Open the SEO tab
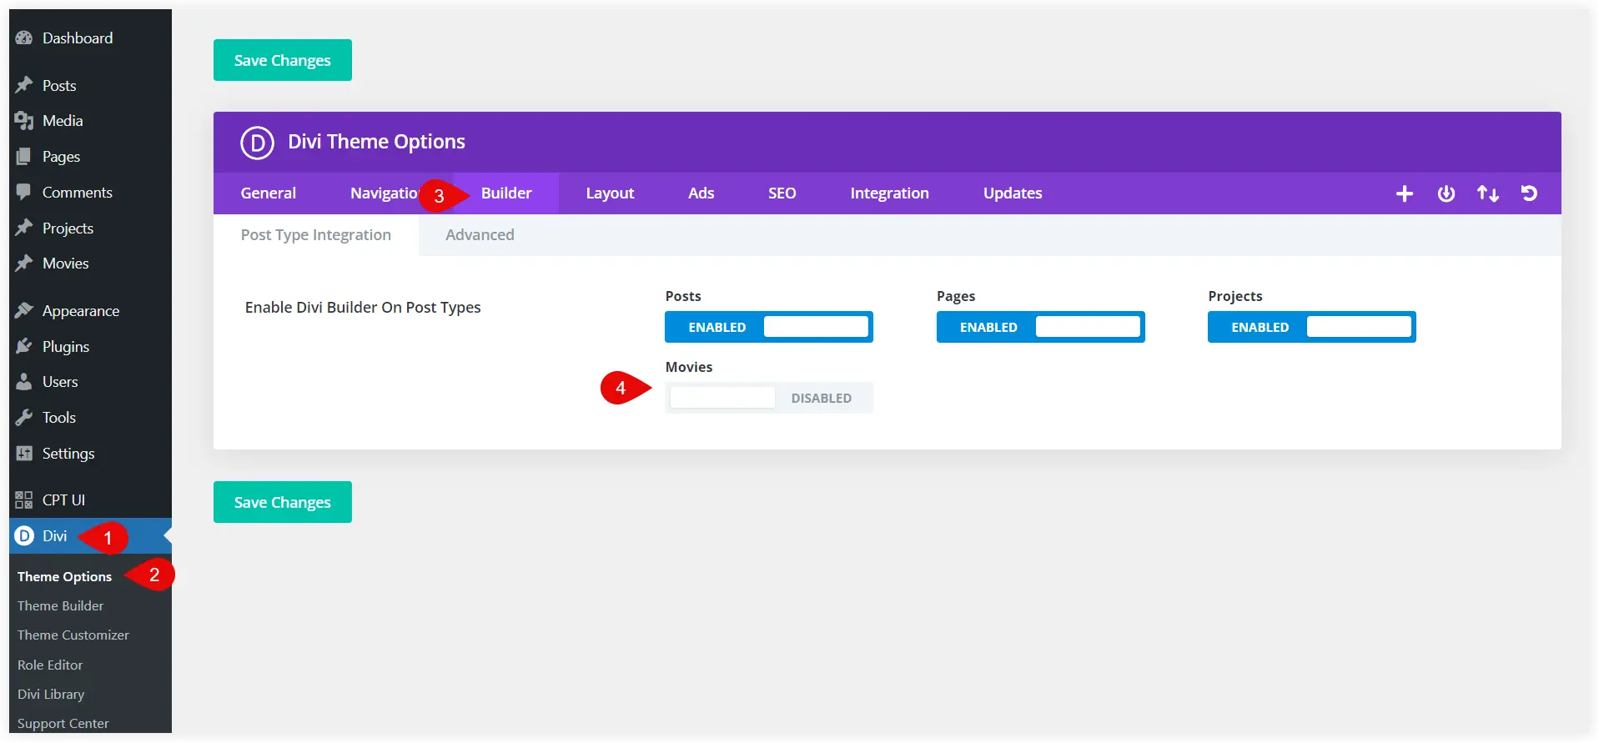Viewport: 1599px width, 743px height. point(782,193)
